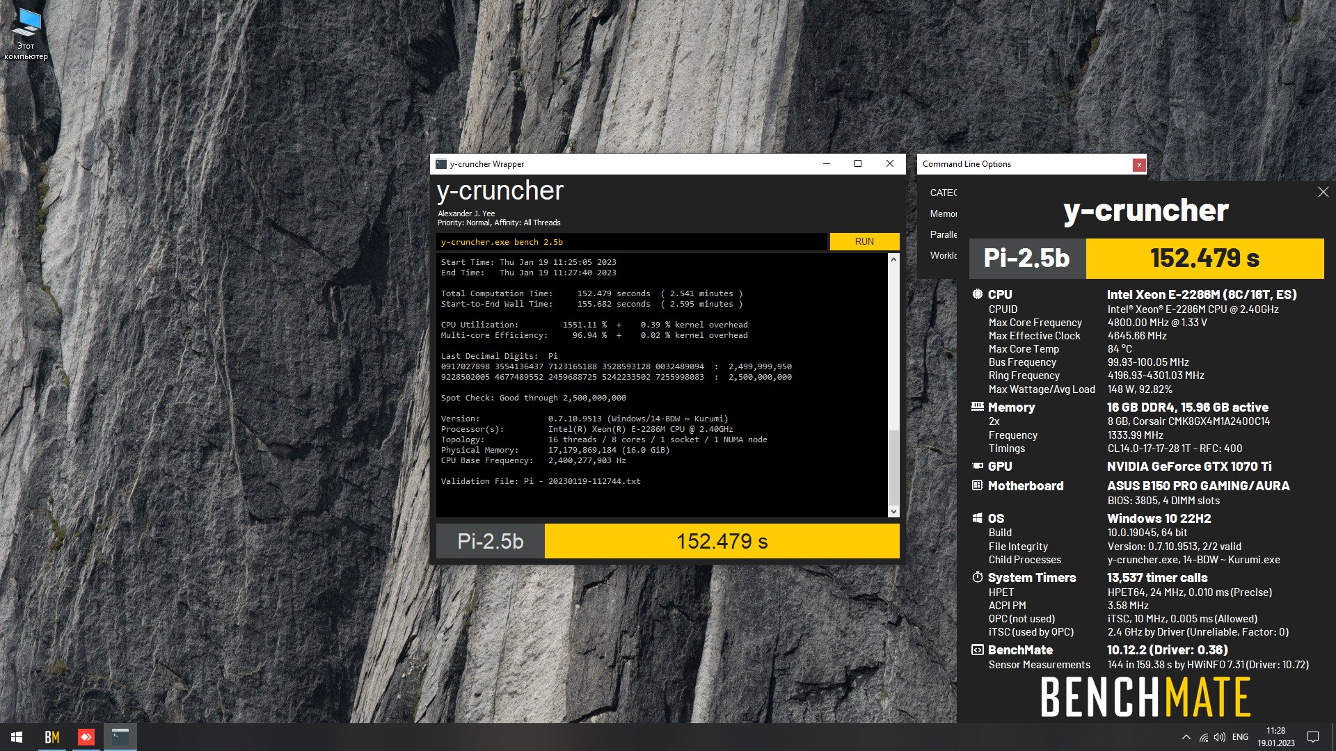
Task: Click the Spot Check line in console
Action: pyautogui.click(x=533, y=398)
